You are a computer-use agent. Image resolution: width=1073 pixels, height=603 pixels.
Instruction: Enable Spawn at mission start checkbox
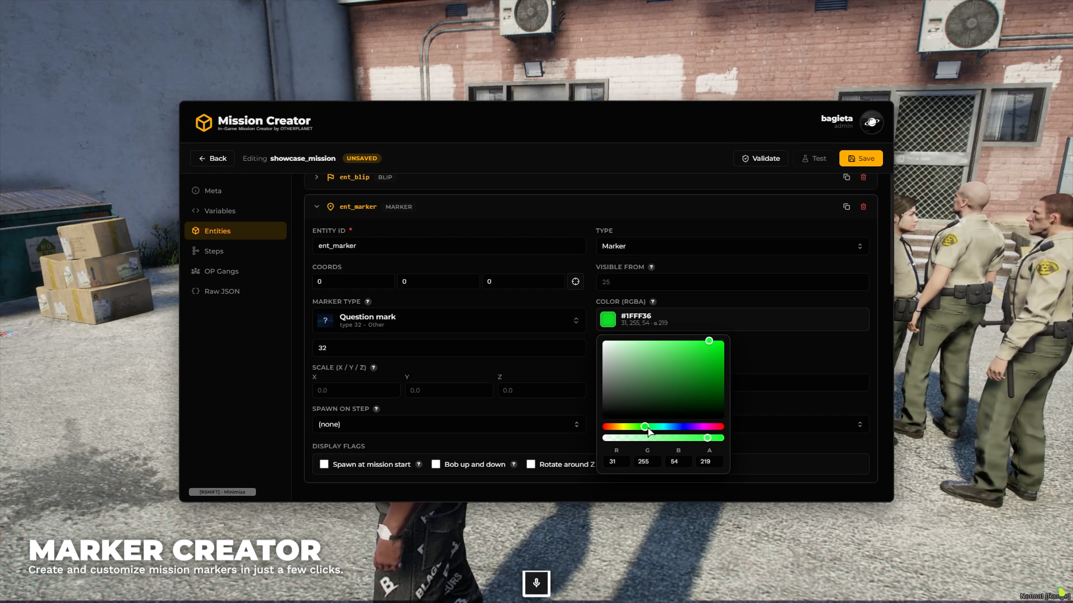[x=324, y=464]
